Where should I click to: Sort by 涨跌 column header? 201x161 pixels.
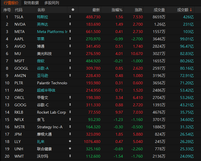[139, 10]
